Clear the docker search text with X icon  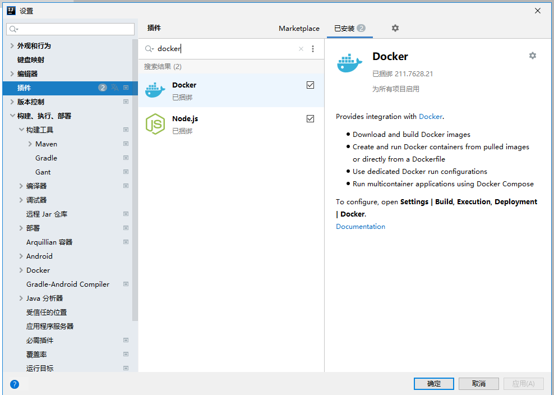pos(301,49)
